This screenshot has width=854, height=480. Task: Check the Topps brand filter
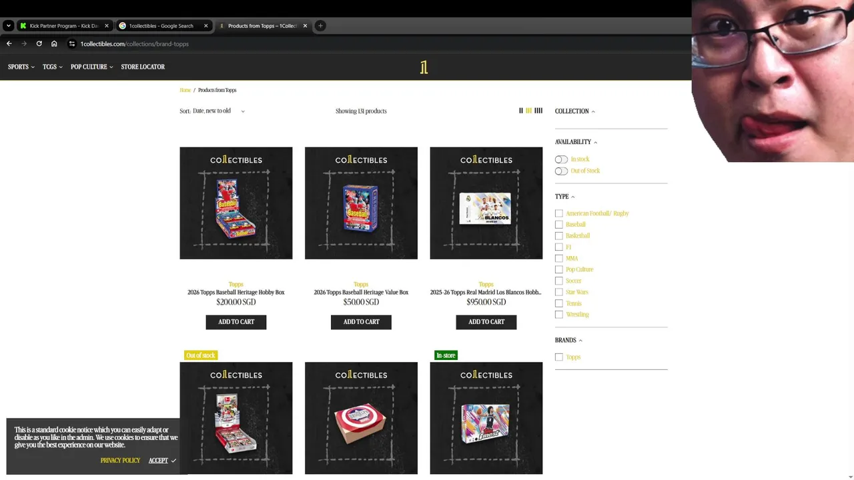[x=559, y=357]
